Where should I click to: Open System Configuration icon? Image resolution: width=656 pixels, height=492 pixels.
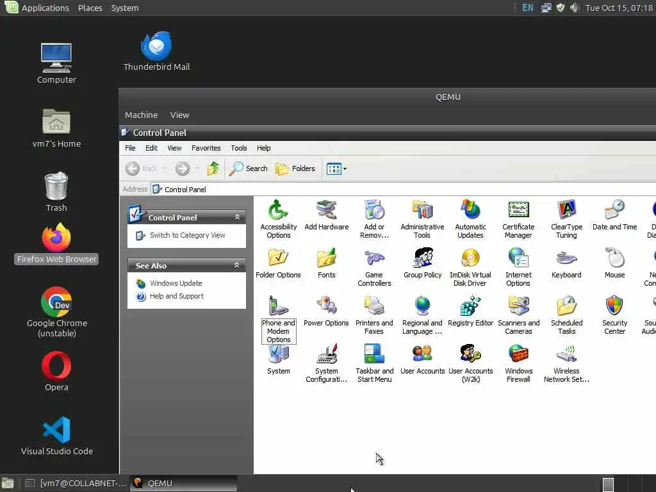click(x=326, y=364)
